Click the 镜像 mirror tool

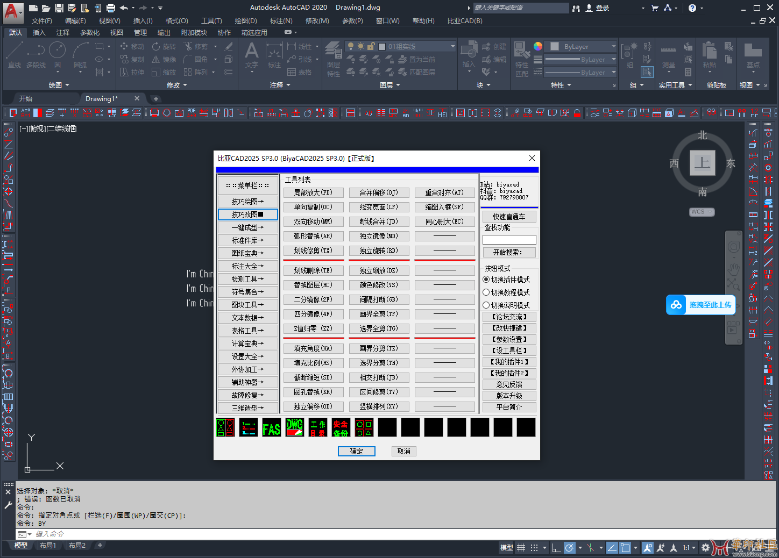[x=164, y=59]
